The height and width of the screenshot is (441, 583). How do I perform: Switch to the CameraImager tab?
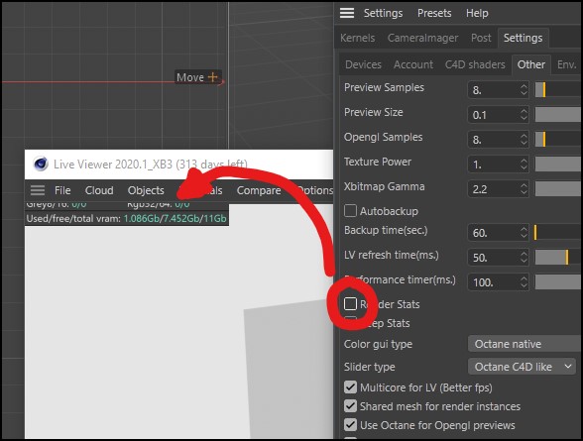point(422,38)
